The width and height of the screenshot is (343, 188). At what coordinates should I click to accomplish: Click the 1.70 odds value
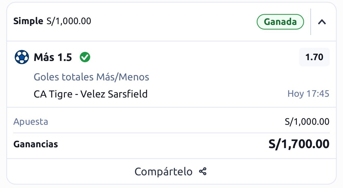point(314,57)
